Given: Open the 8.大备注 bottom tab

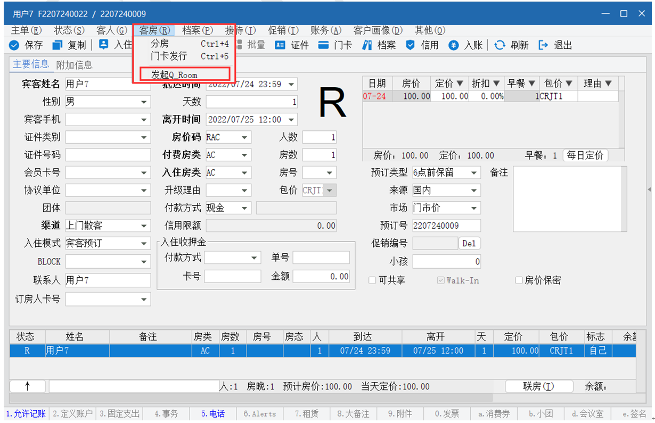Looking at the screenshot, I should [353, 413].
